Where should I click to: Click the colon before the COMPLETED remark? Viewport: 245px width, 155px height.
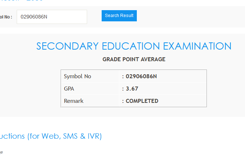click(x=123, y=101)
